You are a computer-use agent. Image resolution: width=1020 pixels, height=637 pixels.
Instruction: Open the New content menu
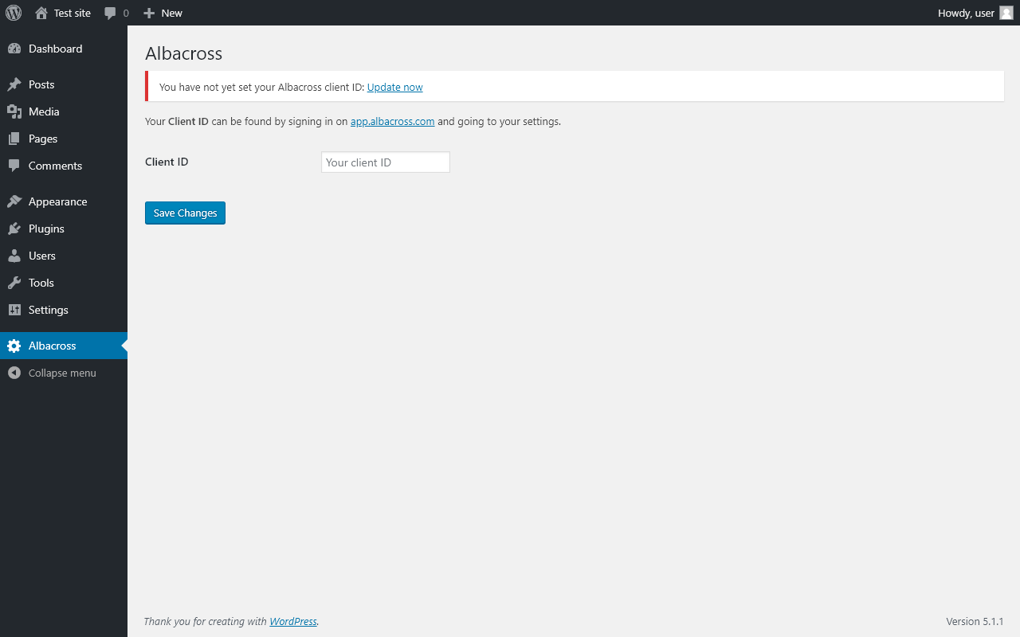(x=171, y=13)
